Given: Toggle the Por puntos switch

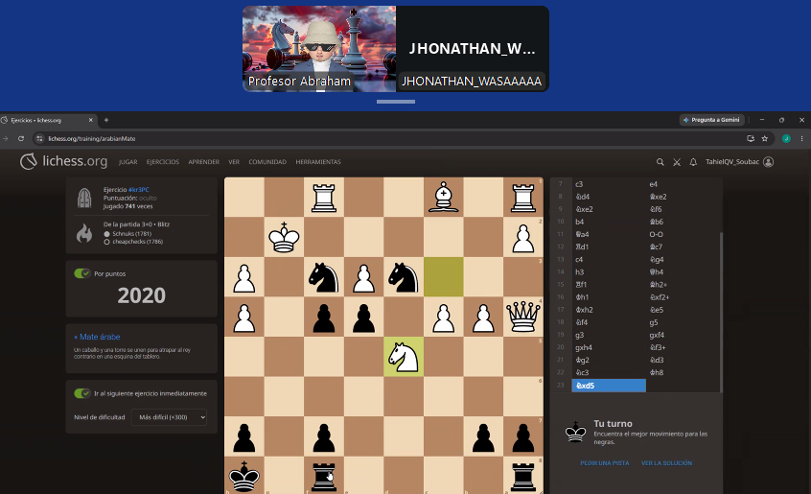Looking at the screenshot, I should [82, 273].
